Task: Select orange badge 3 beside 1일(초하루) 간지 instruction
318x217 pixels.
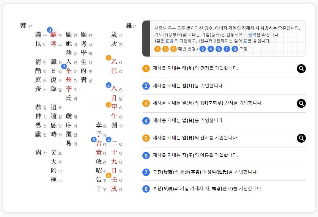Action: click(146, 103)
